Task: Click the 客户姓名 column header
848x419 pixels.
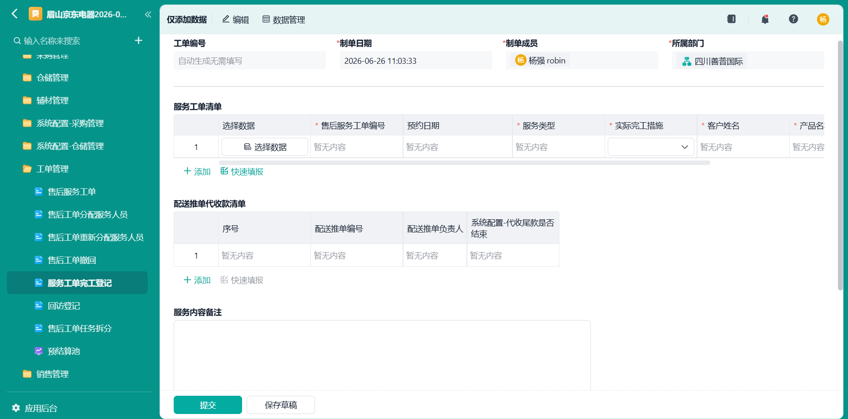Action: [743, 125]
